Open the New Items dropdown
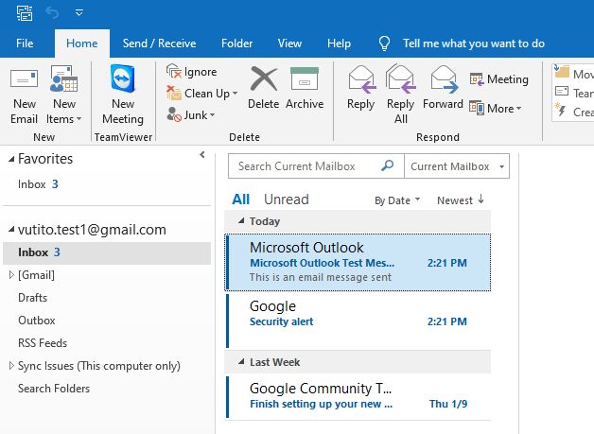 [63, 95]
